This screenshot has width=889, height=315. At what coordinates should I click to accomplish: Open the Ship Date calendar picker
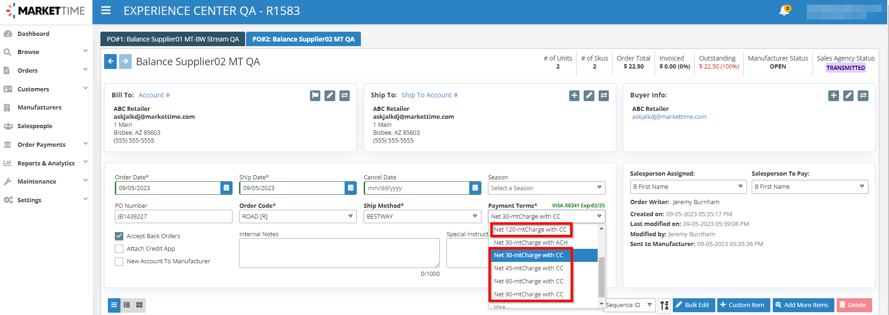click(351, 188)
